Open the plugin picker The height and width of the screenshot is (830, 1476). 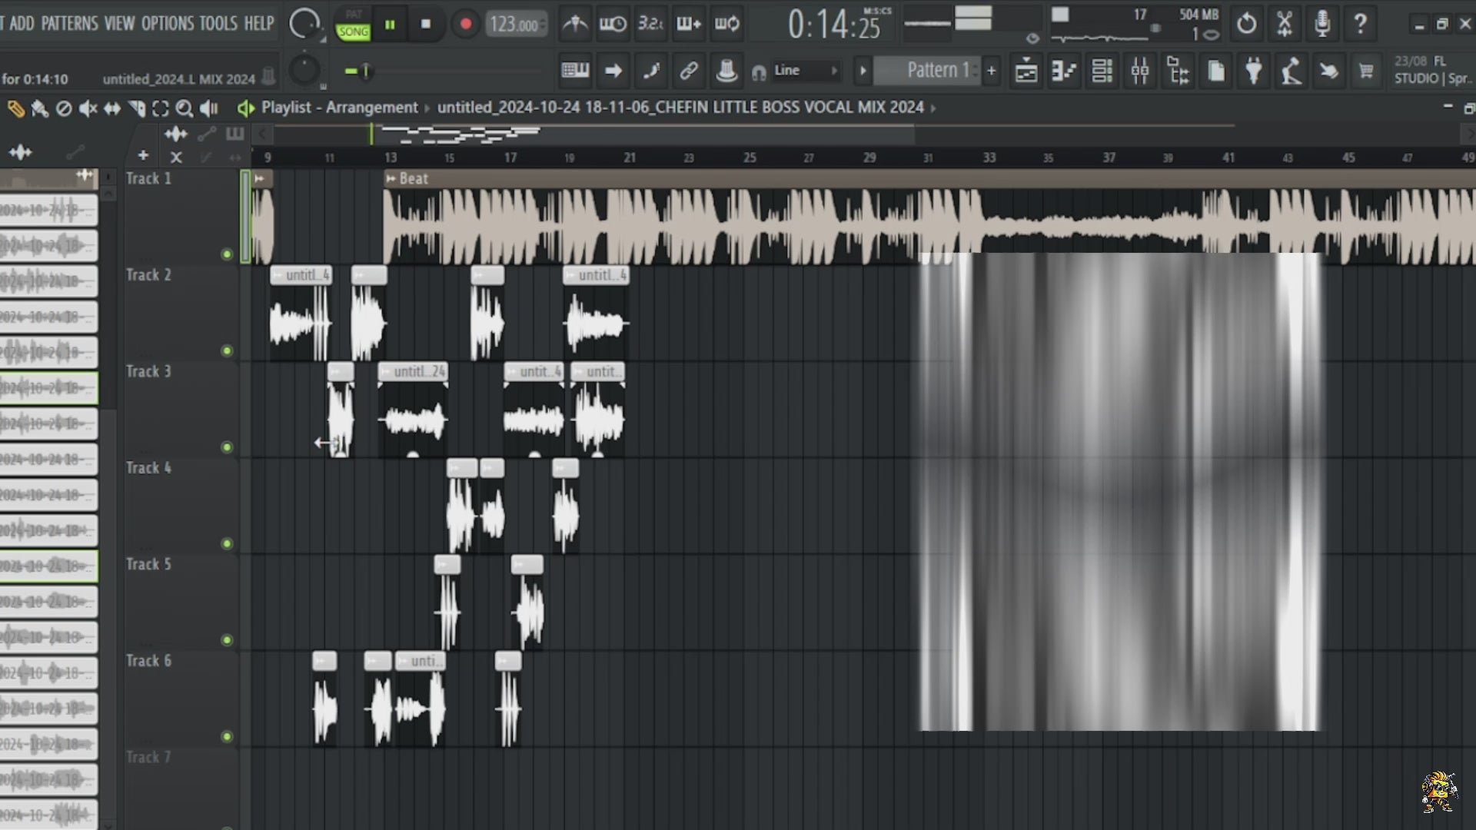[x=1252, y=71]
